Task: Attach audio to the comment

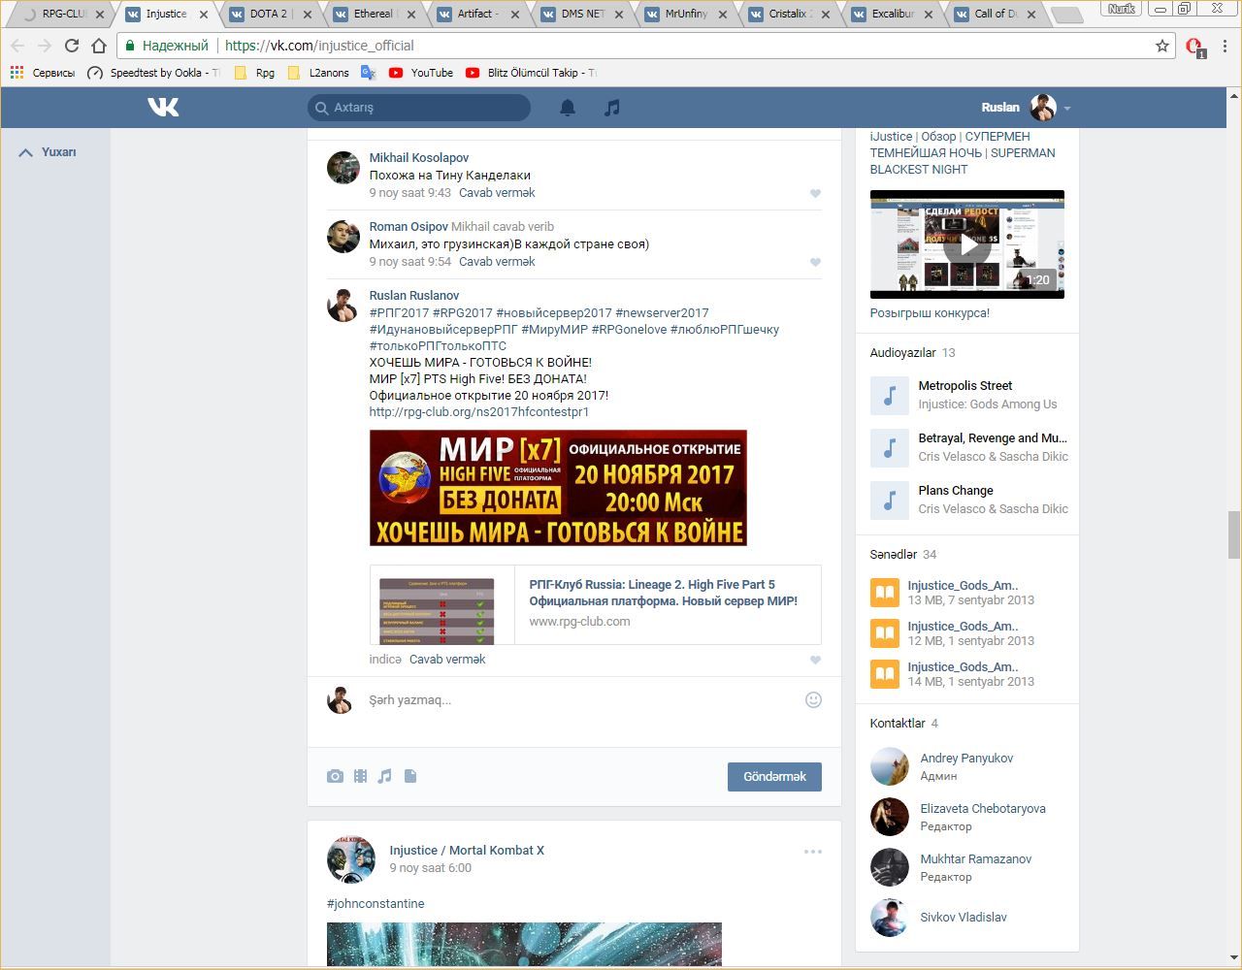Action: [385, 776]
